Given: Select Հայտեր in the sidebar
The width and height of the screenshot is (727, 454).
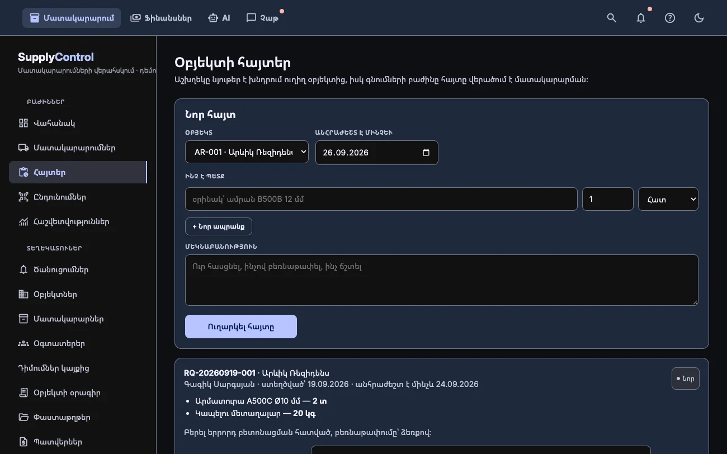Looking at the screenshot, I should pyautogui.click(x=78, y=172).
